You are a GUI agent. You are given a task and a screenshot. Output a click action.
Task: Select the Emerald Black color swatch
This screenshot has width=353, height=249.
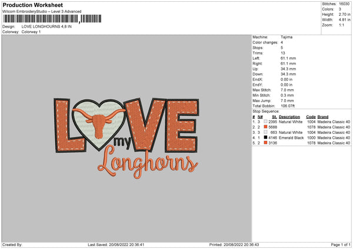tap(265, 137)
